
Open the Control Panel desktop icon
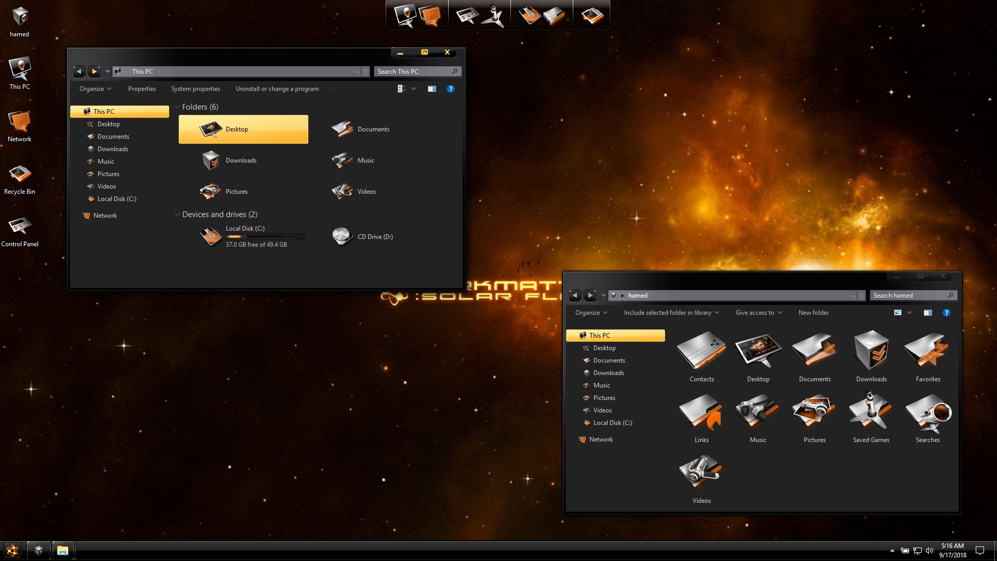click(x=20, y=231)
